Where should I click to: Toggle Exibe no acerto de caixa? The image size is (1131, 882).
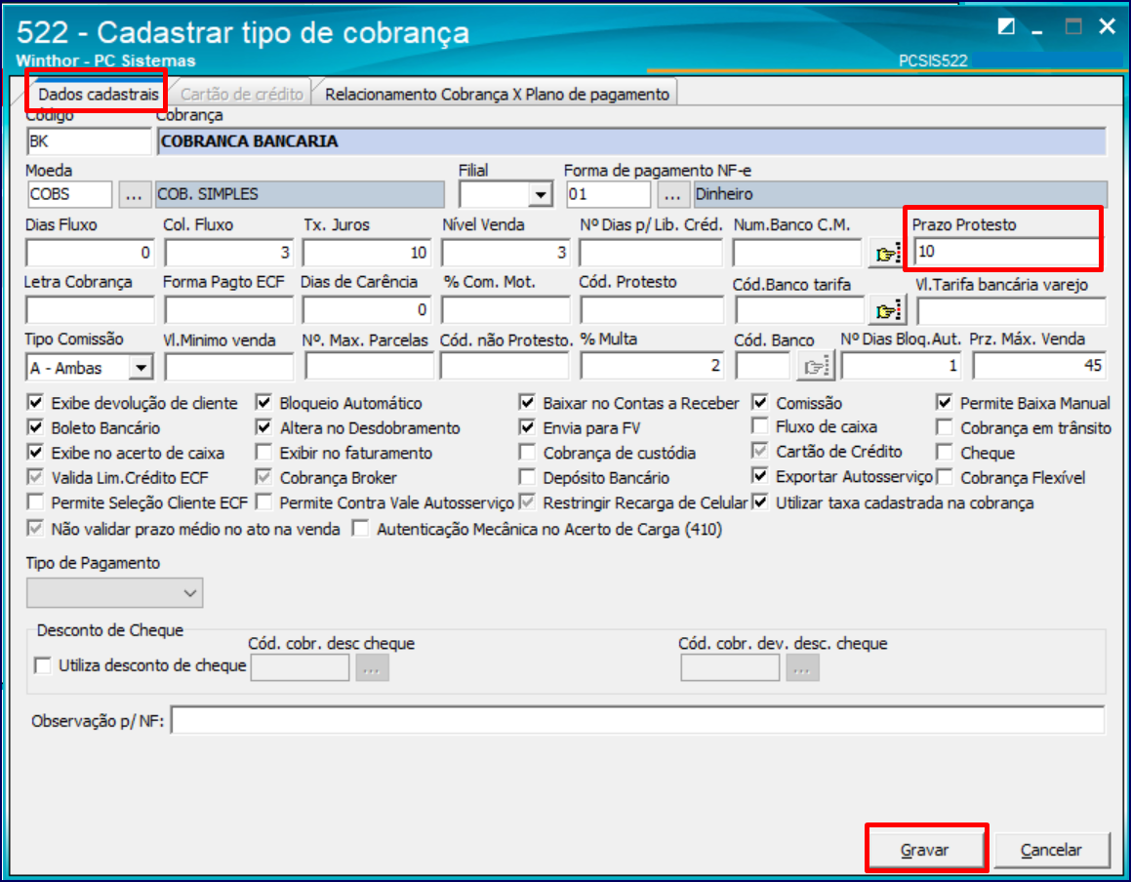[x=34, y=452]
